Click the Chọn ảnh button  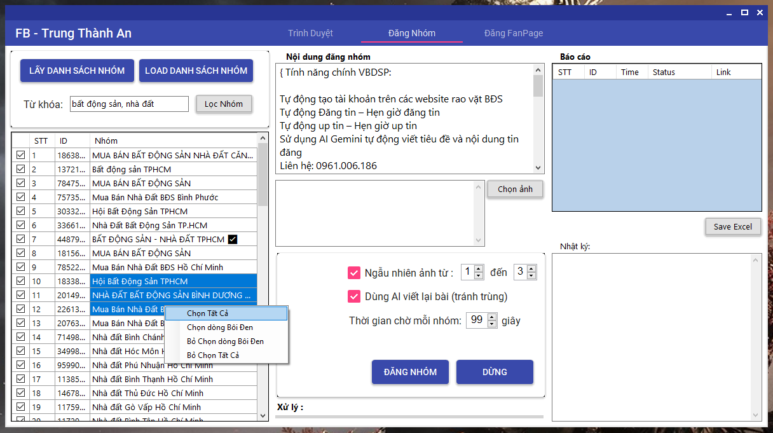(x=515, y=189)
